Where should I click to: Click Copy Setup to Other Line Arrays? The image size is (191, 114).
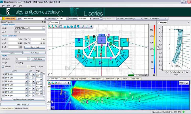[x=23, y=100]
